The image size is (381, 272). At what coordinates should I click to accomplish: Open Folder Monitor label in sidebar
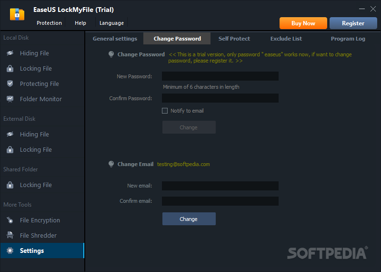tap(41, 99)
